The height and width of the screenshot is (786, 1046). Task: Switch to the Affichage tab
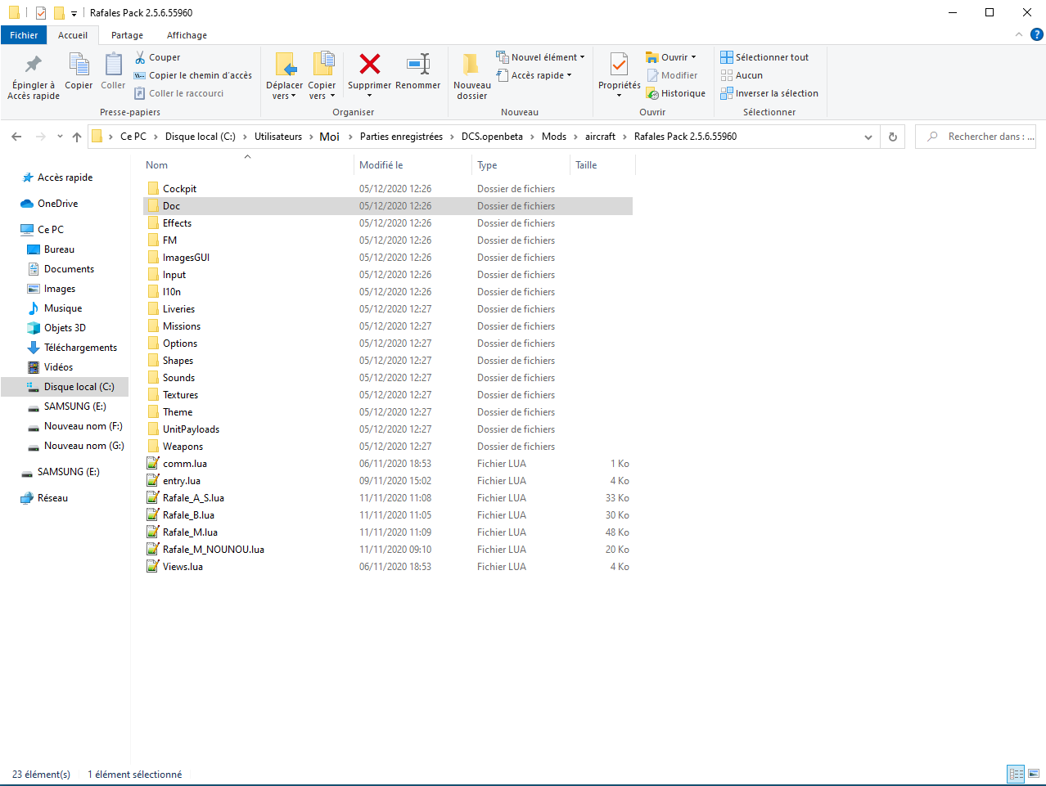pyautogui.click(x=187, y=35)
